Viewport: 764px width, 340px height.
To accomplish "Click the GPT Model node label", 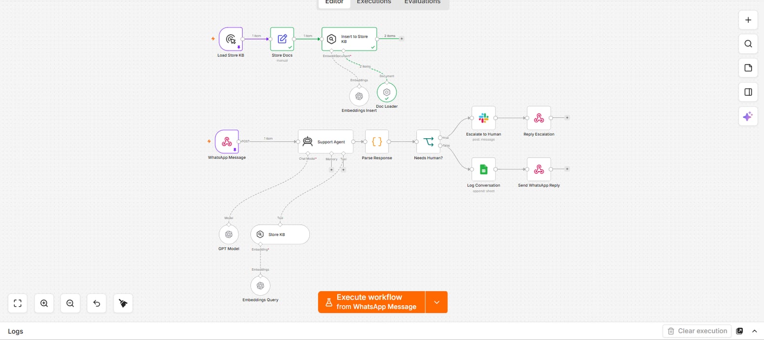I will click(229, 249).
